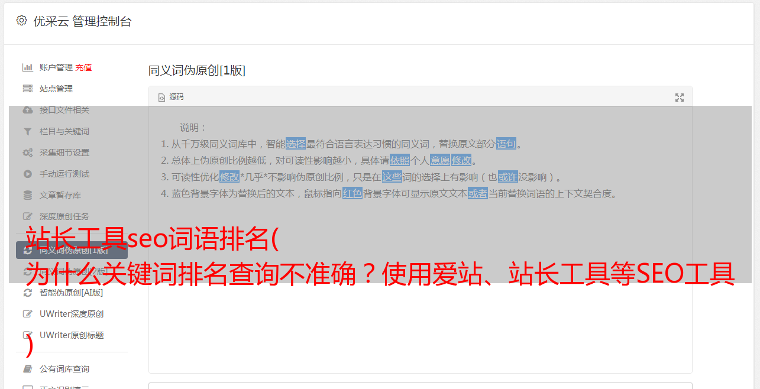Click the 栏目与关键词 filter icon

27,131
